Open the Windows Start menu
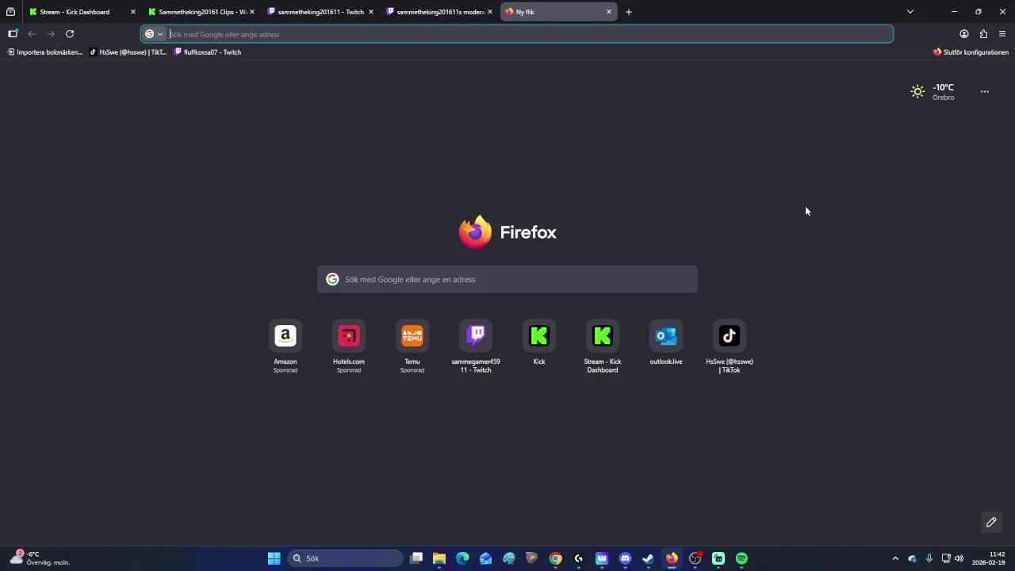The image size is (1015, 571). [x=274, y=558]
